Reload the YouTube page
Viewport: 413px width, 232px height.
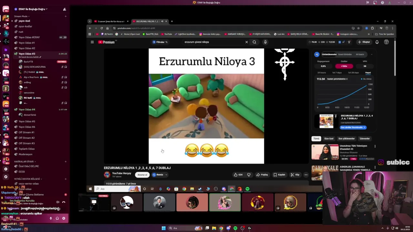click(x=101, y=28)
